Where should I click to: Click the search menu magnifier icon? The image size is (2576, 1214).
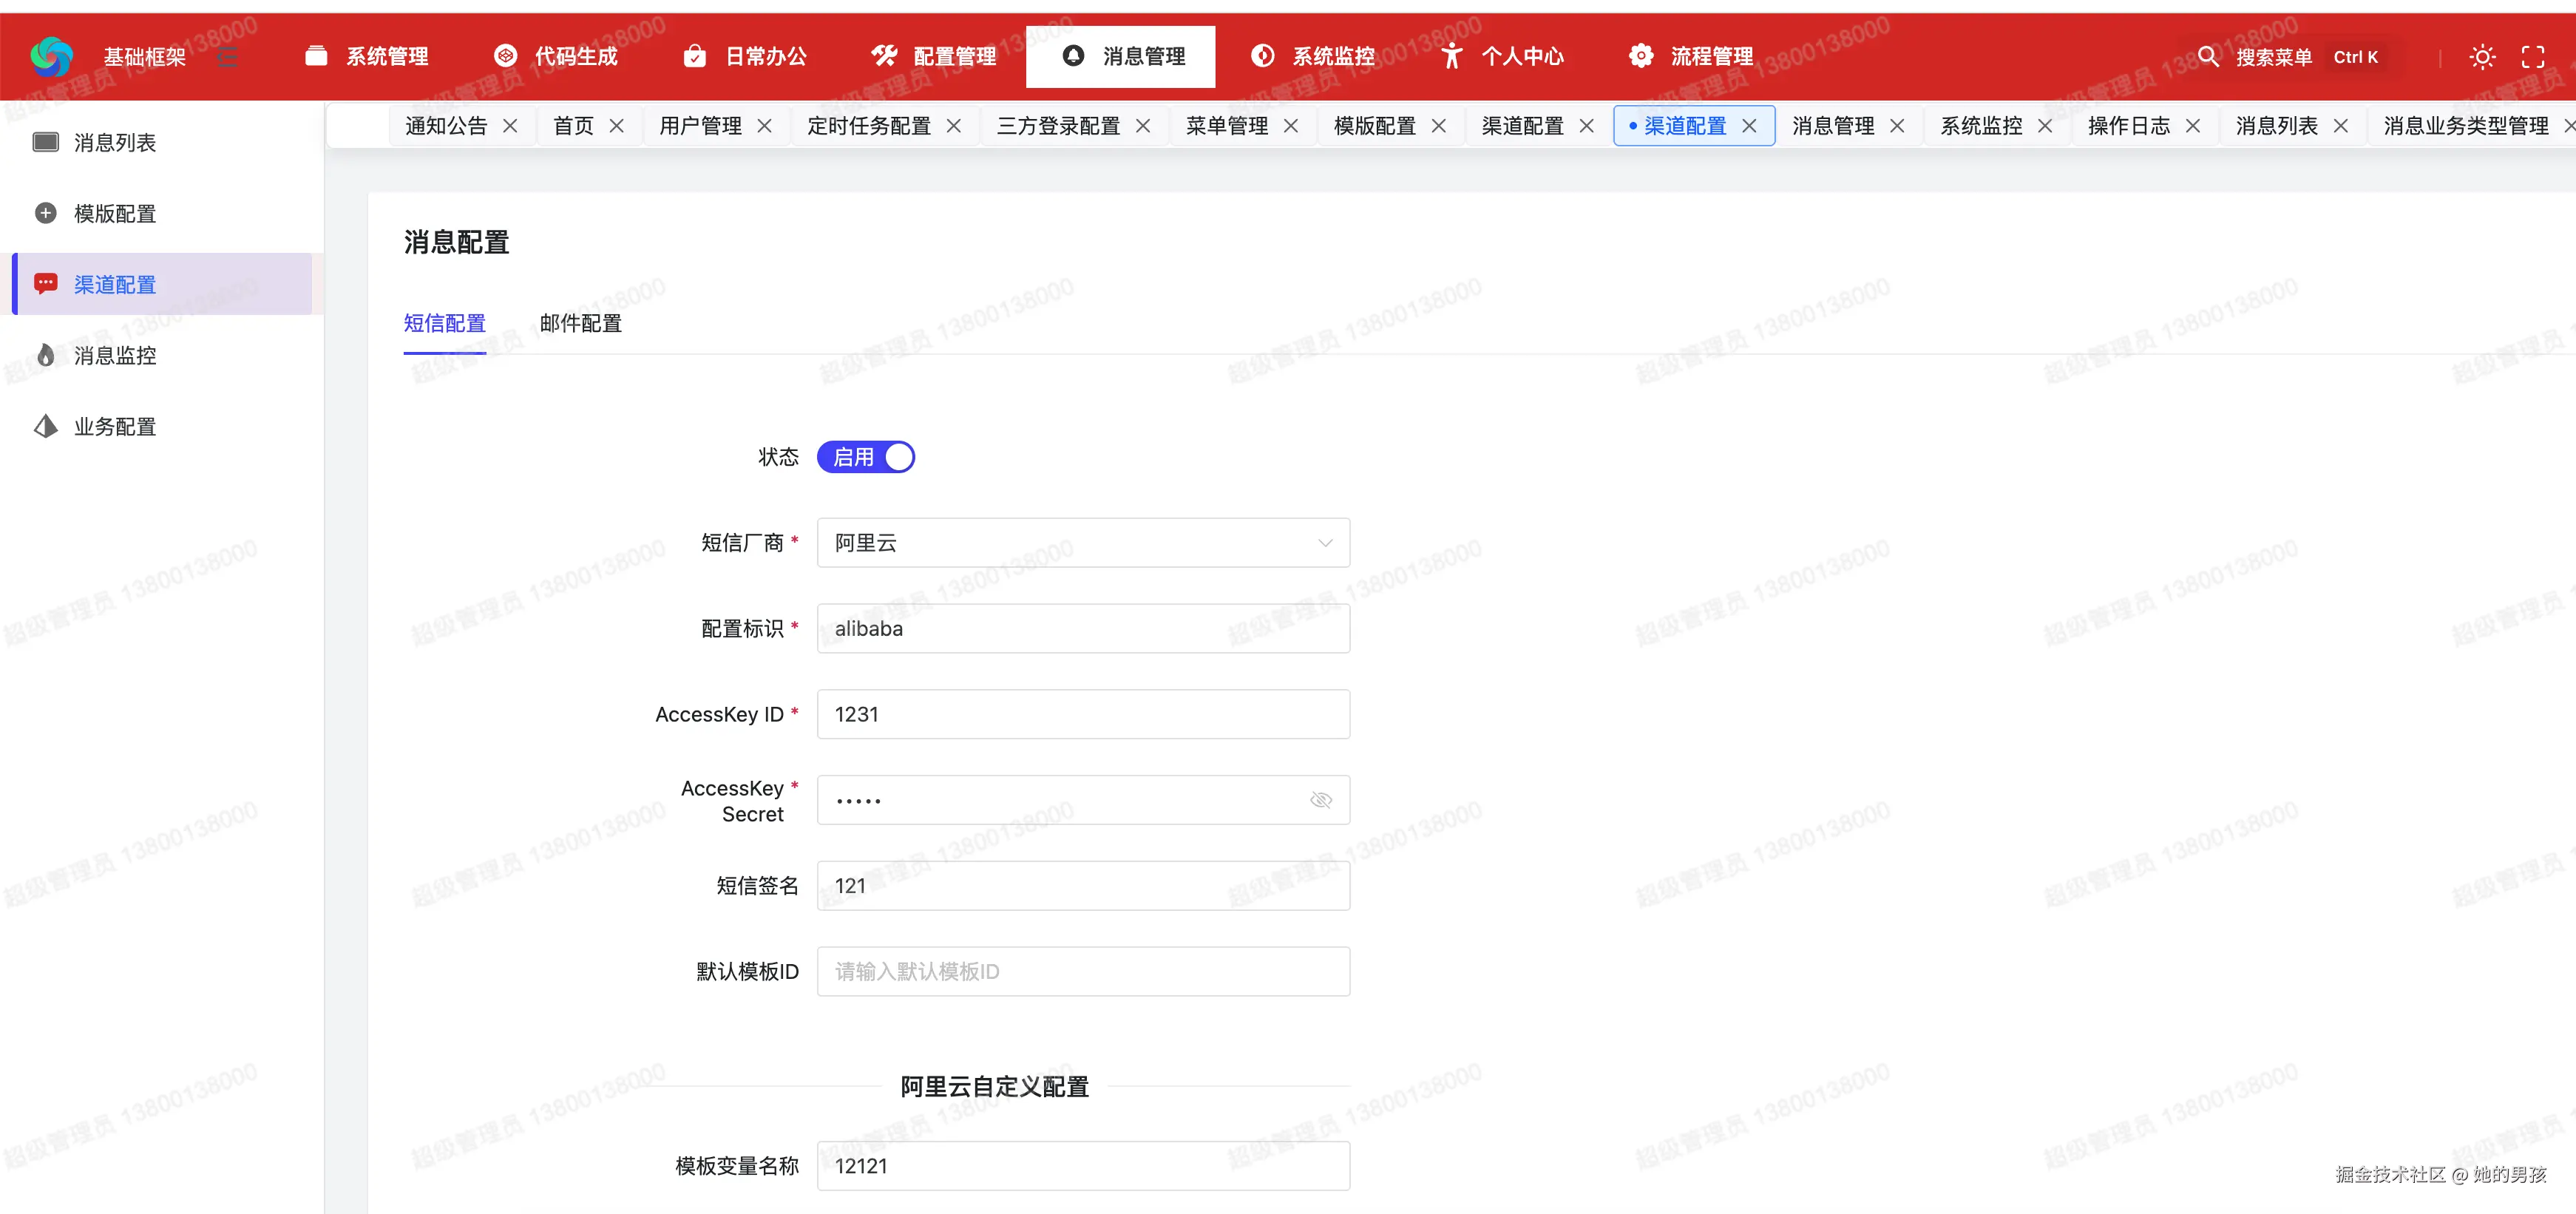2207,56
